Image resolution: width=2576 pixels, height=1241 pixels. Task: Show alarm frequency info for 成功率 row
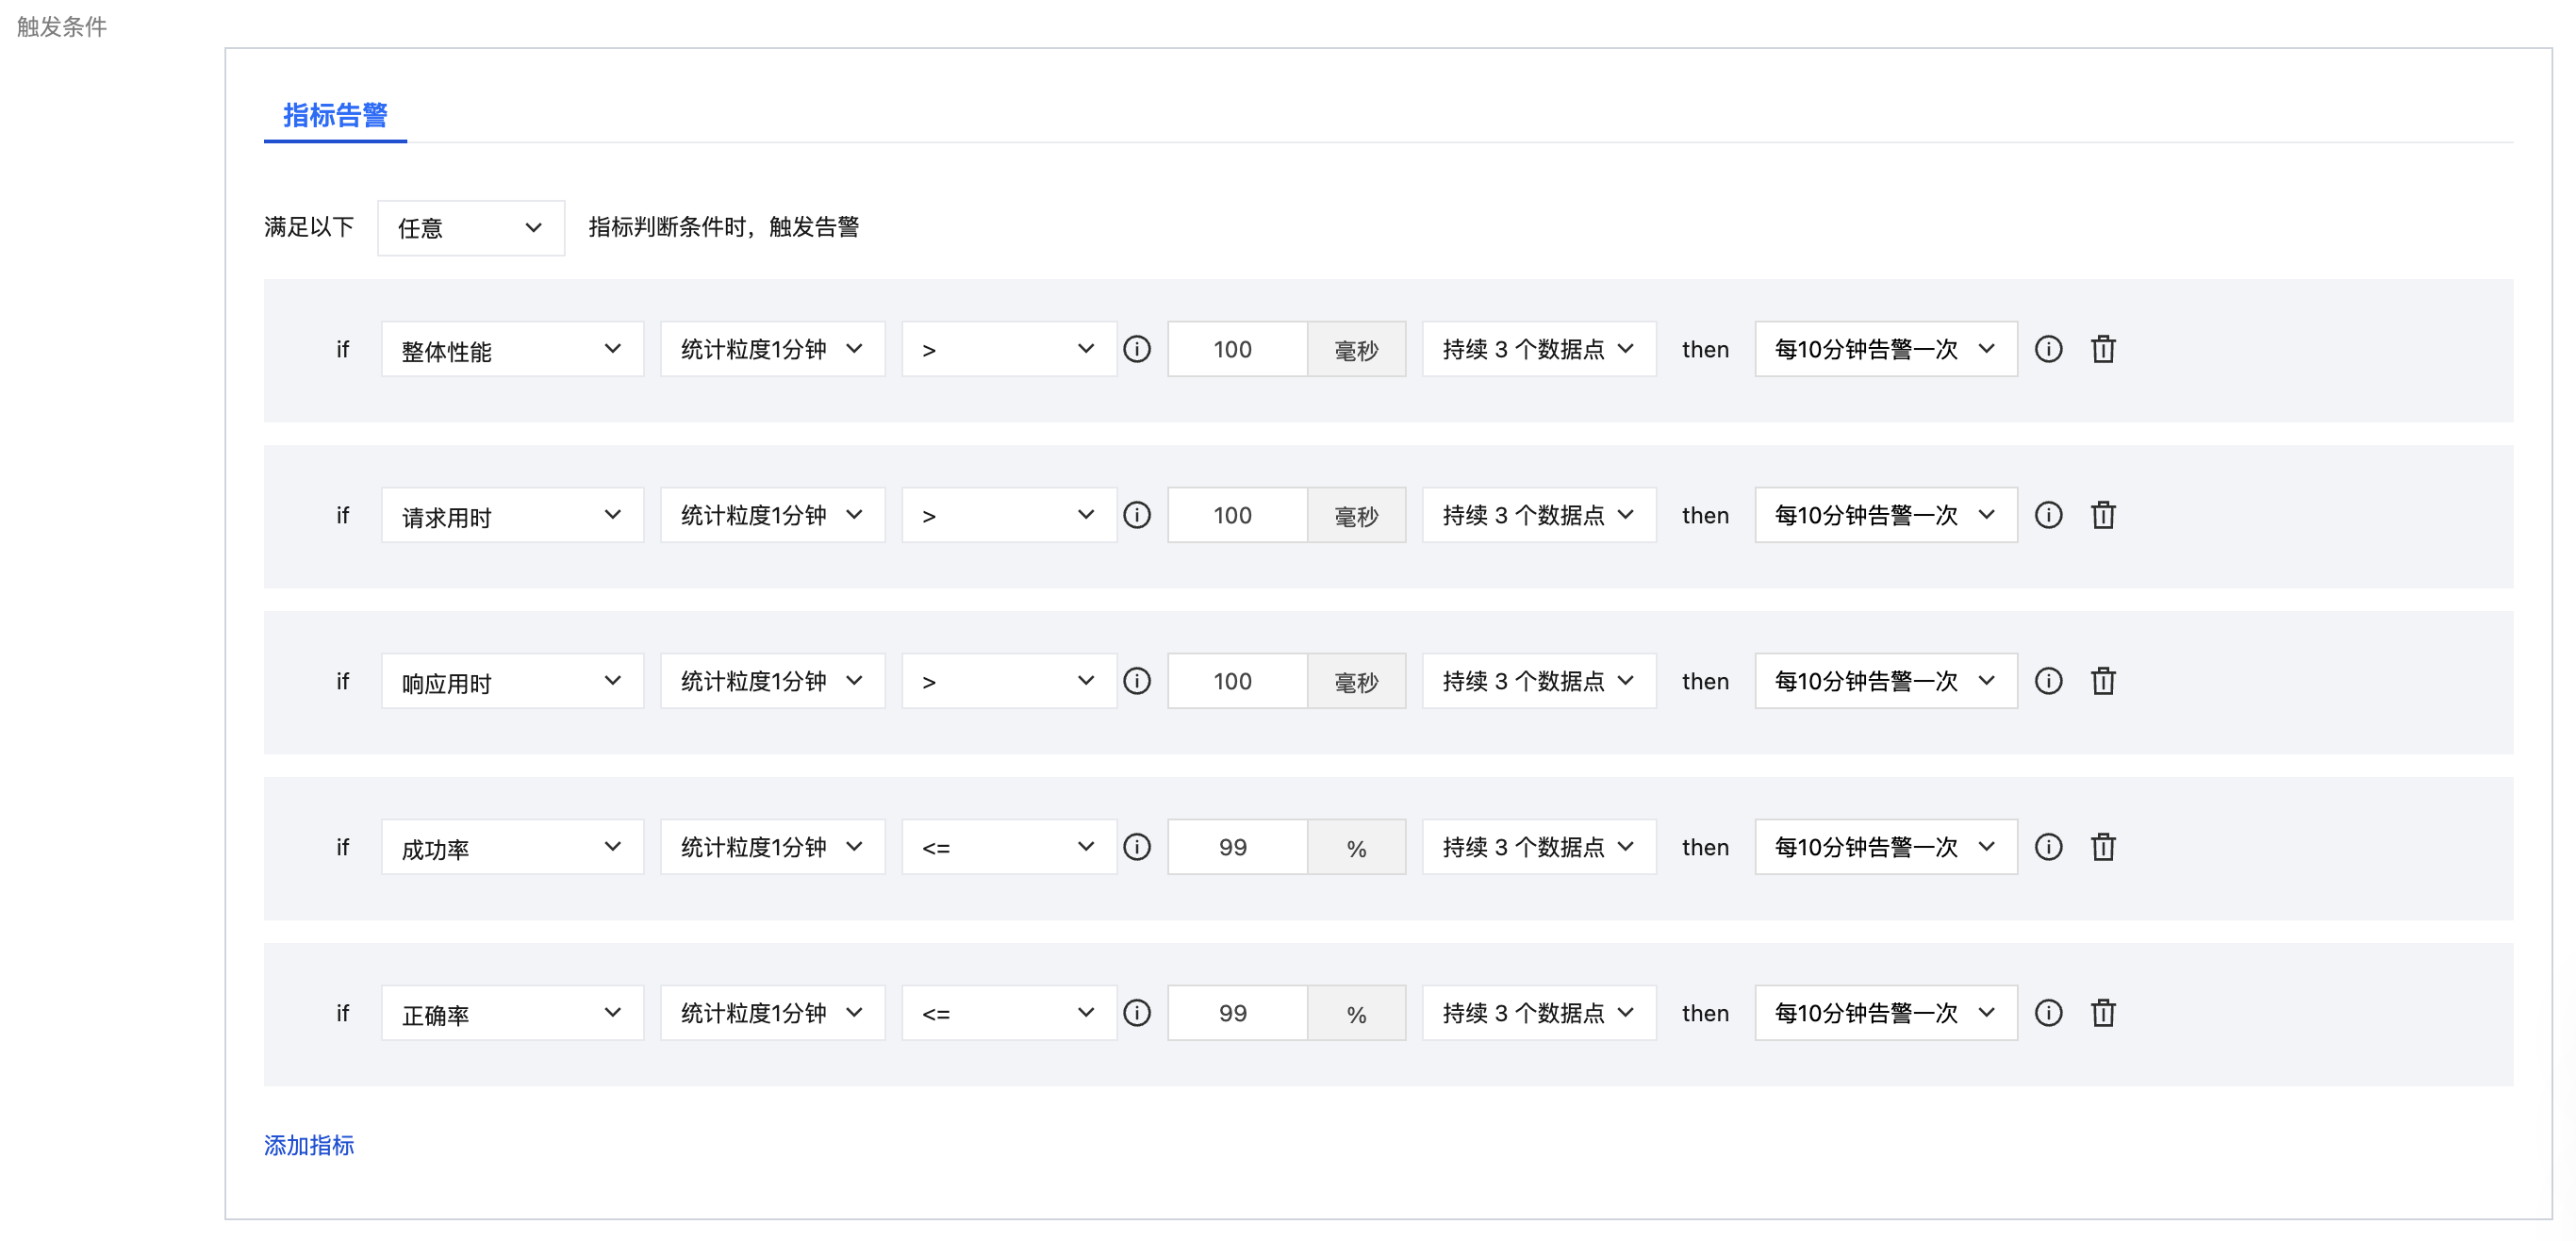coord(2048,847)
